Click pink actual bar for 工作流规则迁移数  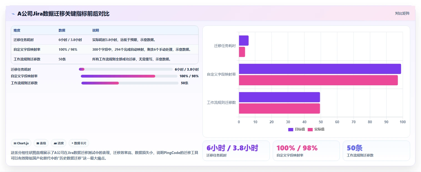tap(279, 109)
